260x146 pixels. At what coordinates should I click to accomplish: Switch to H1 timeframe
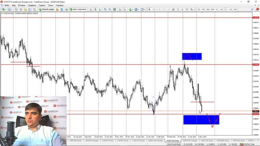tap(217, 9)
